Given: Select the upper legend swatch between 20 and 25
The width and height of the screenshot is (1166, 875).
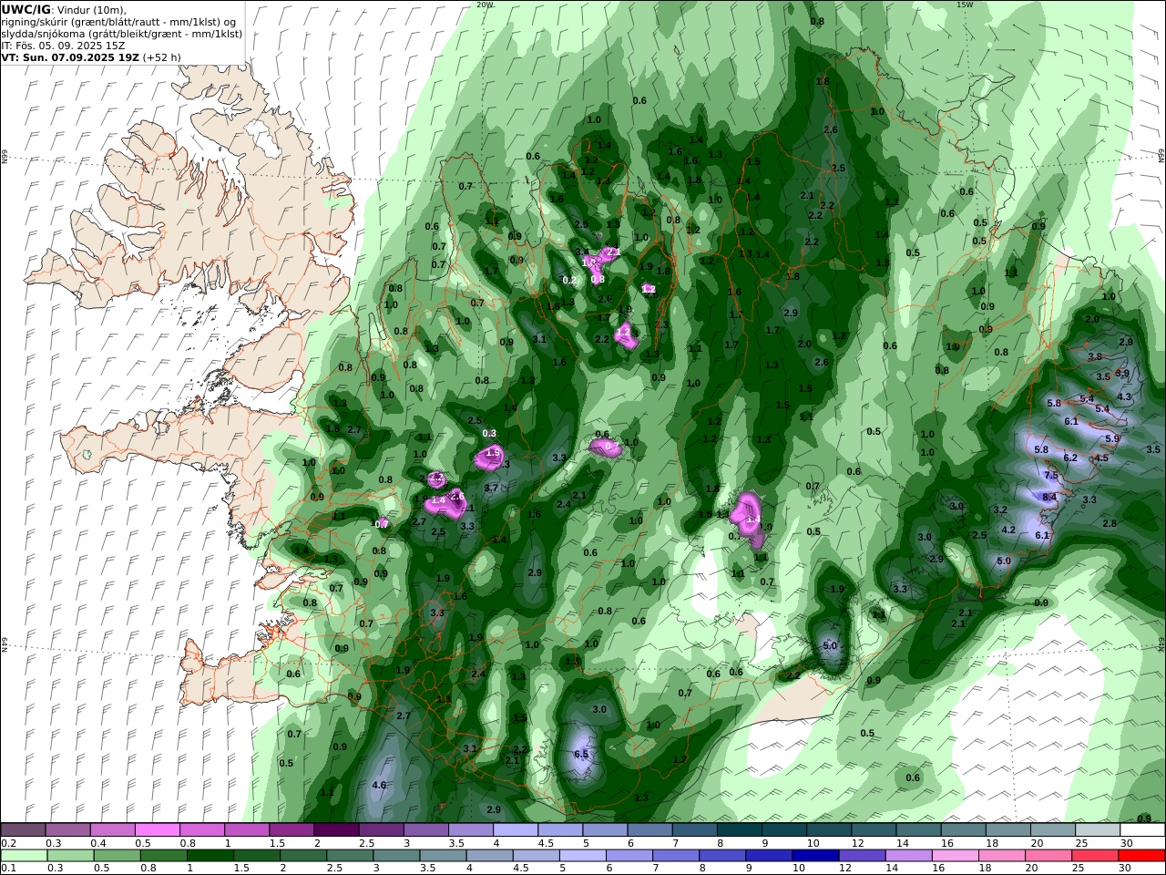Looking at the screenshot, I should tap(1052, 830).
